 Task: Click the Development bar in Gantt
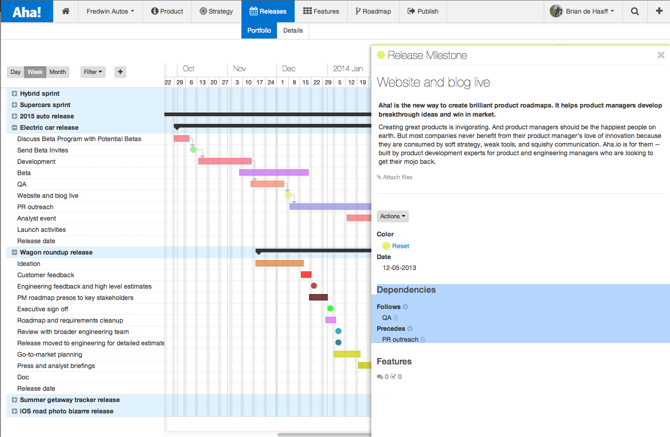(225, 161)
